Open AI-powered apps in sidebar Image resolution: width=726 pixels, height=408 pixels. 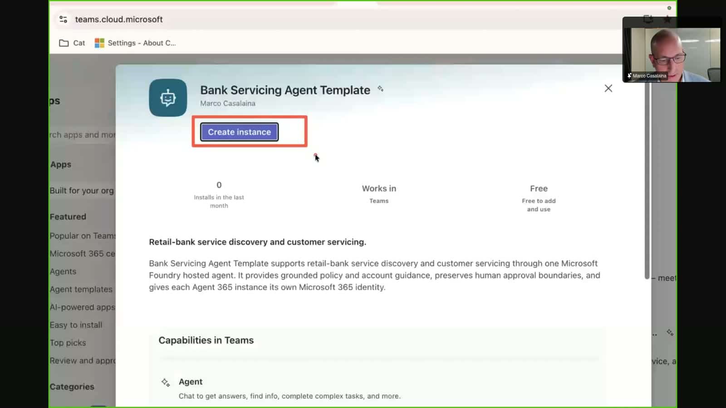83,307
